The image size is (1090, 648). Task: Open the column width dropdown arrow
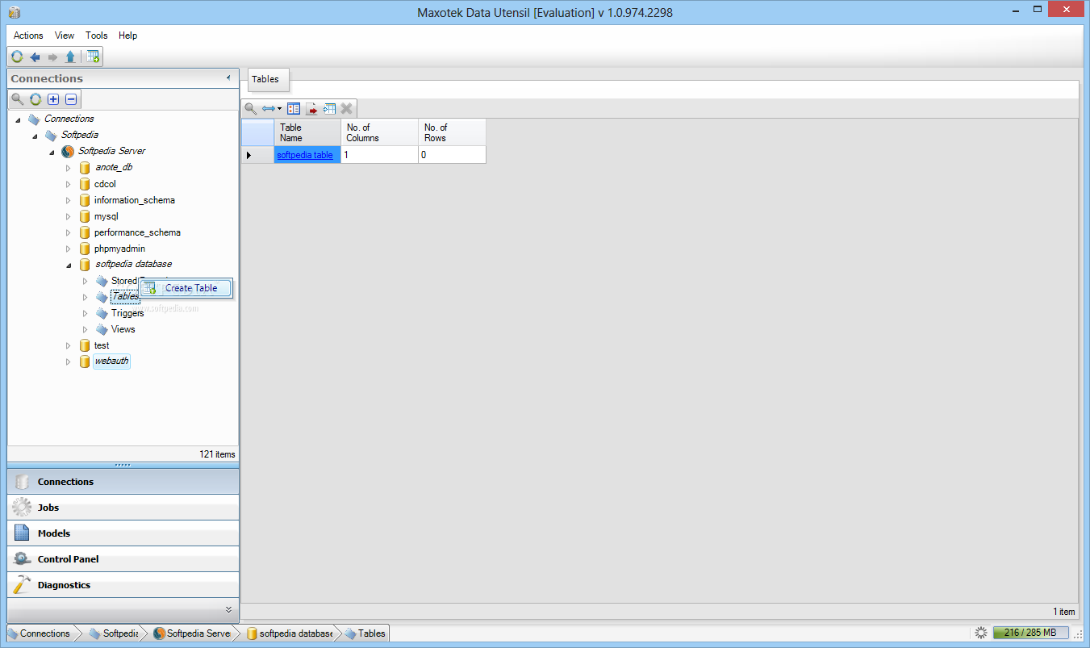point(280,109)
